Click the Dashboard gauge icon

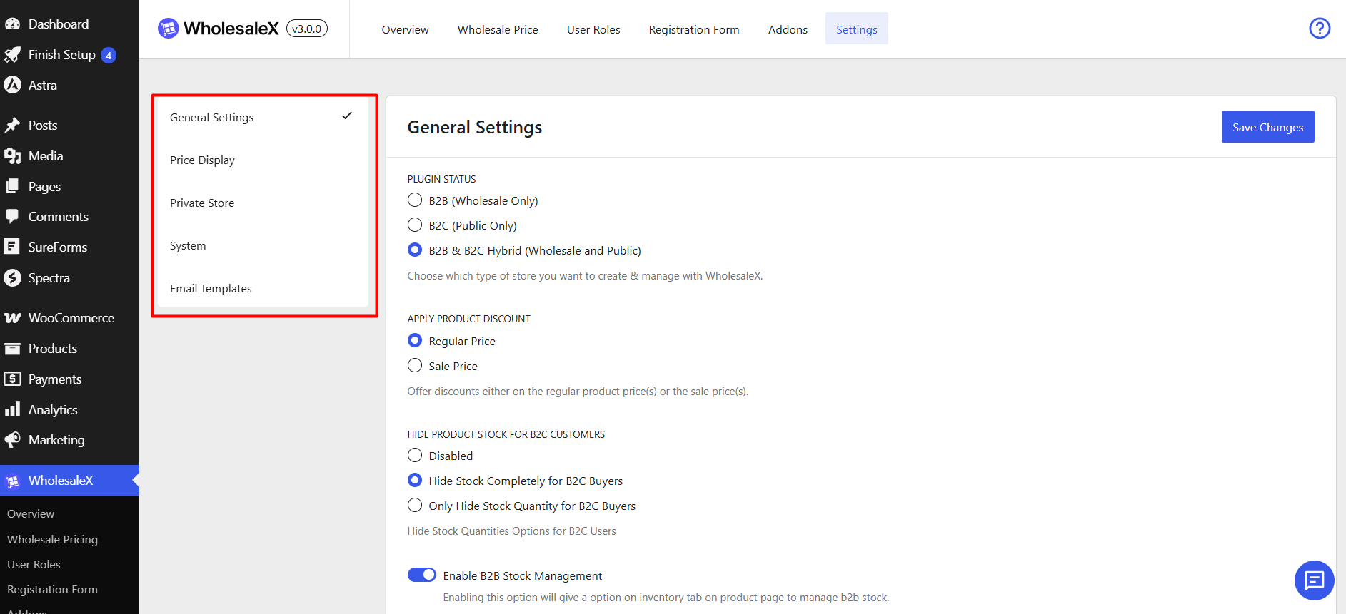[12, 24]
